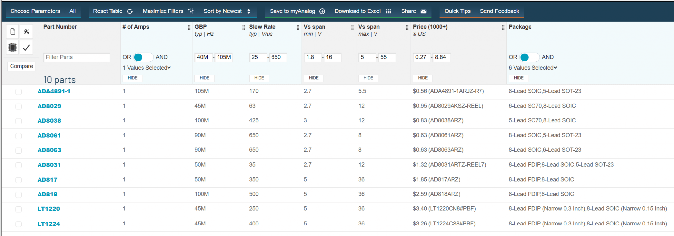Hide the Package column

519,78
